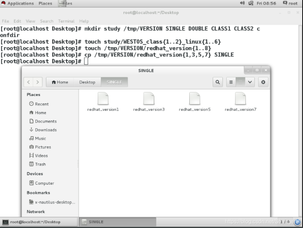
Task: Click the Desktop path bar button
Action: point(87,82)
